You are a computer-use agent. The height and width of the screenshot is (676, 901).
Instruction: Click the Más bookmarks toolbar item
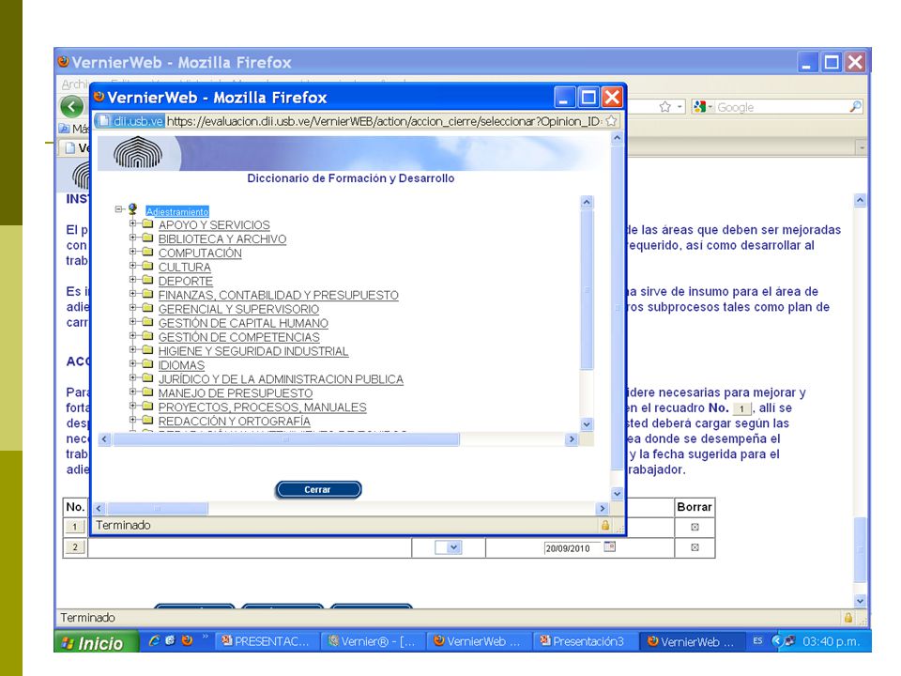pos(75,129)
